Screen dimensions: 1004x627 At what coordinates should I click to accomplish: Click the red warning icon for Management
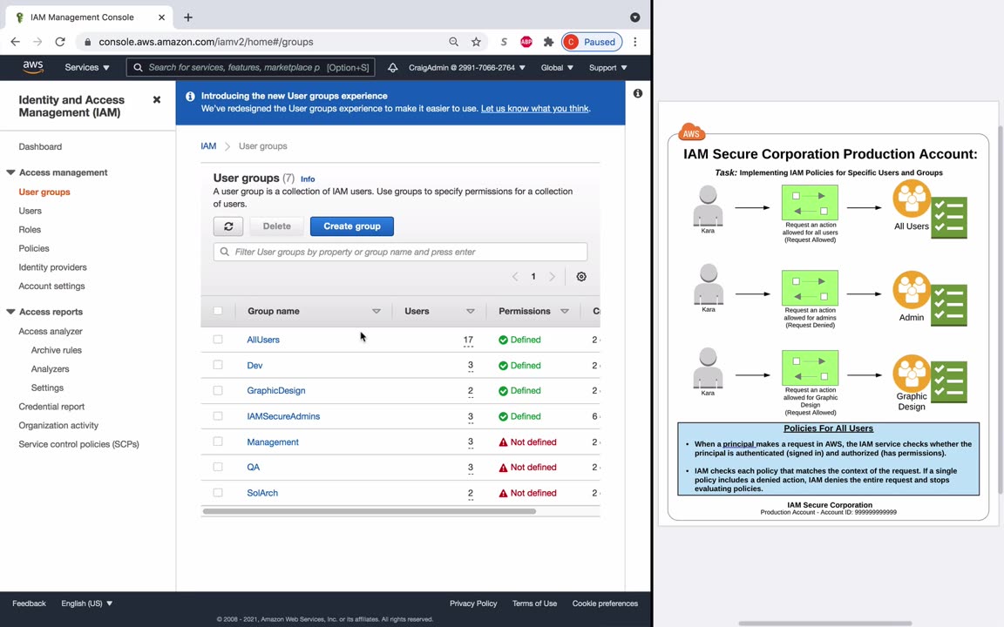[x=503, y=442]
